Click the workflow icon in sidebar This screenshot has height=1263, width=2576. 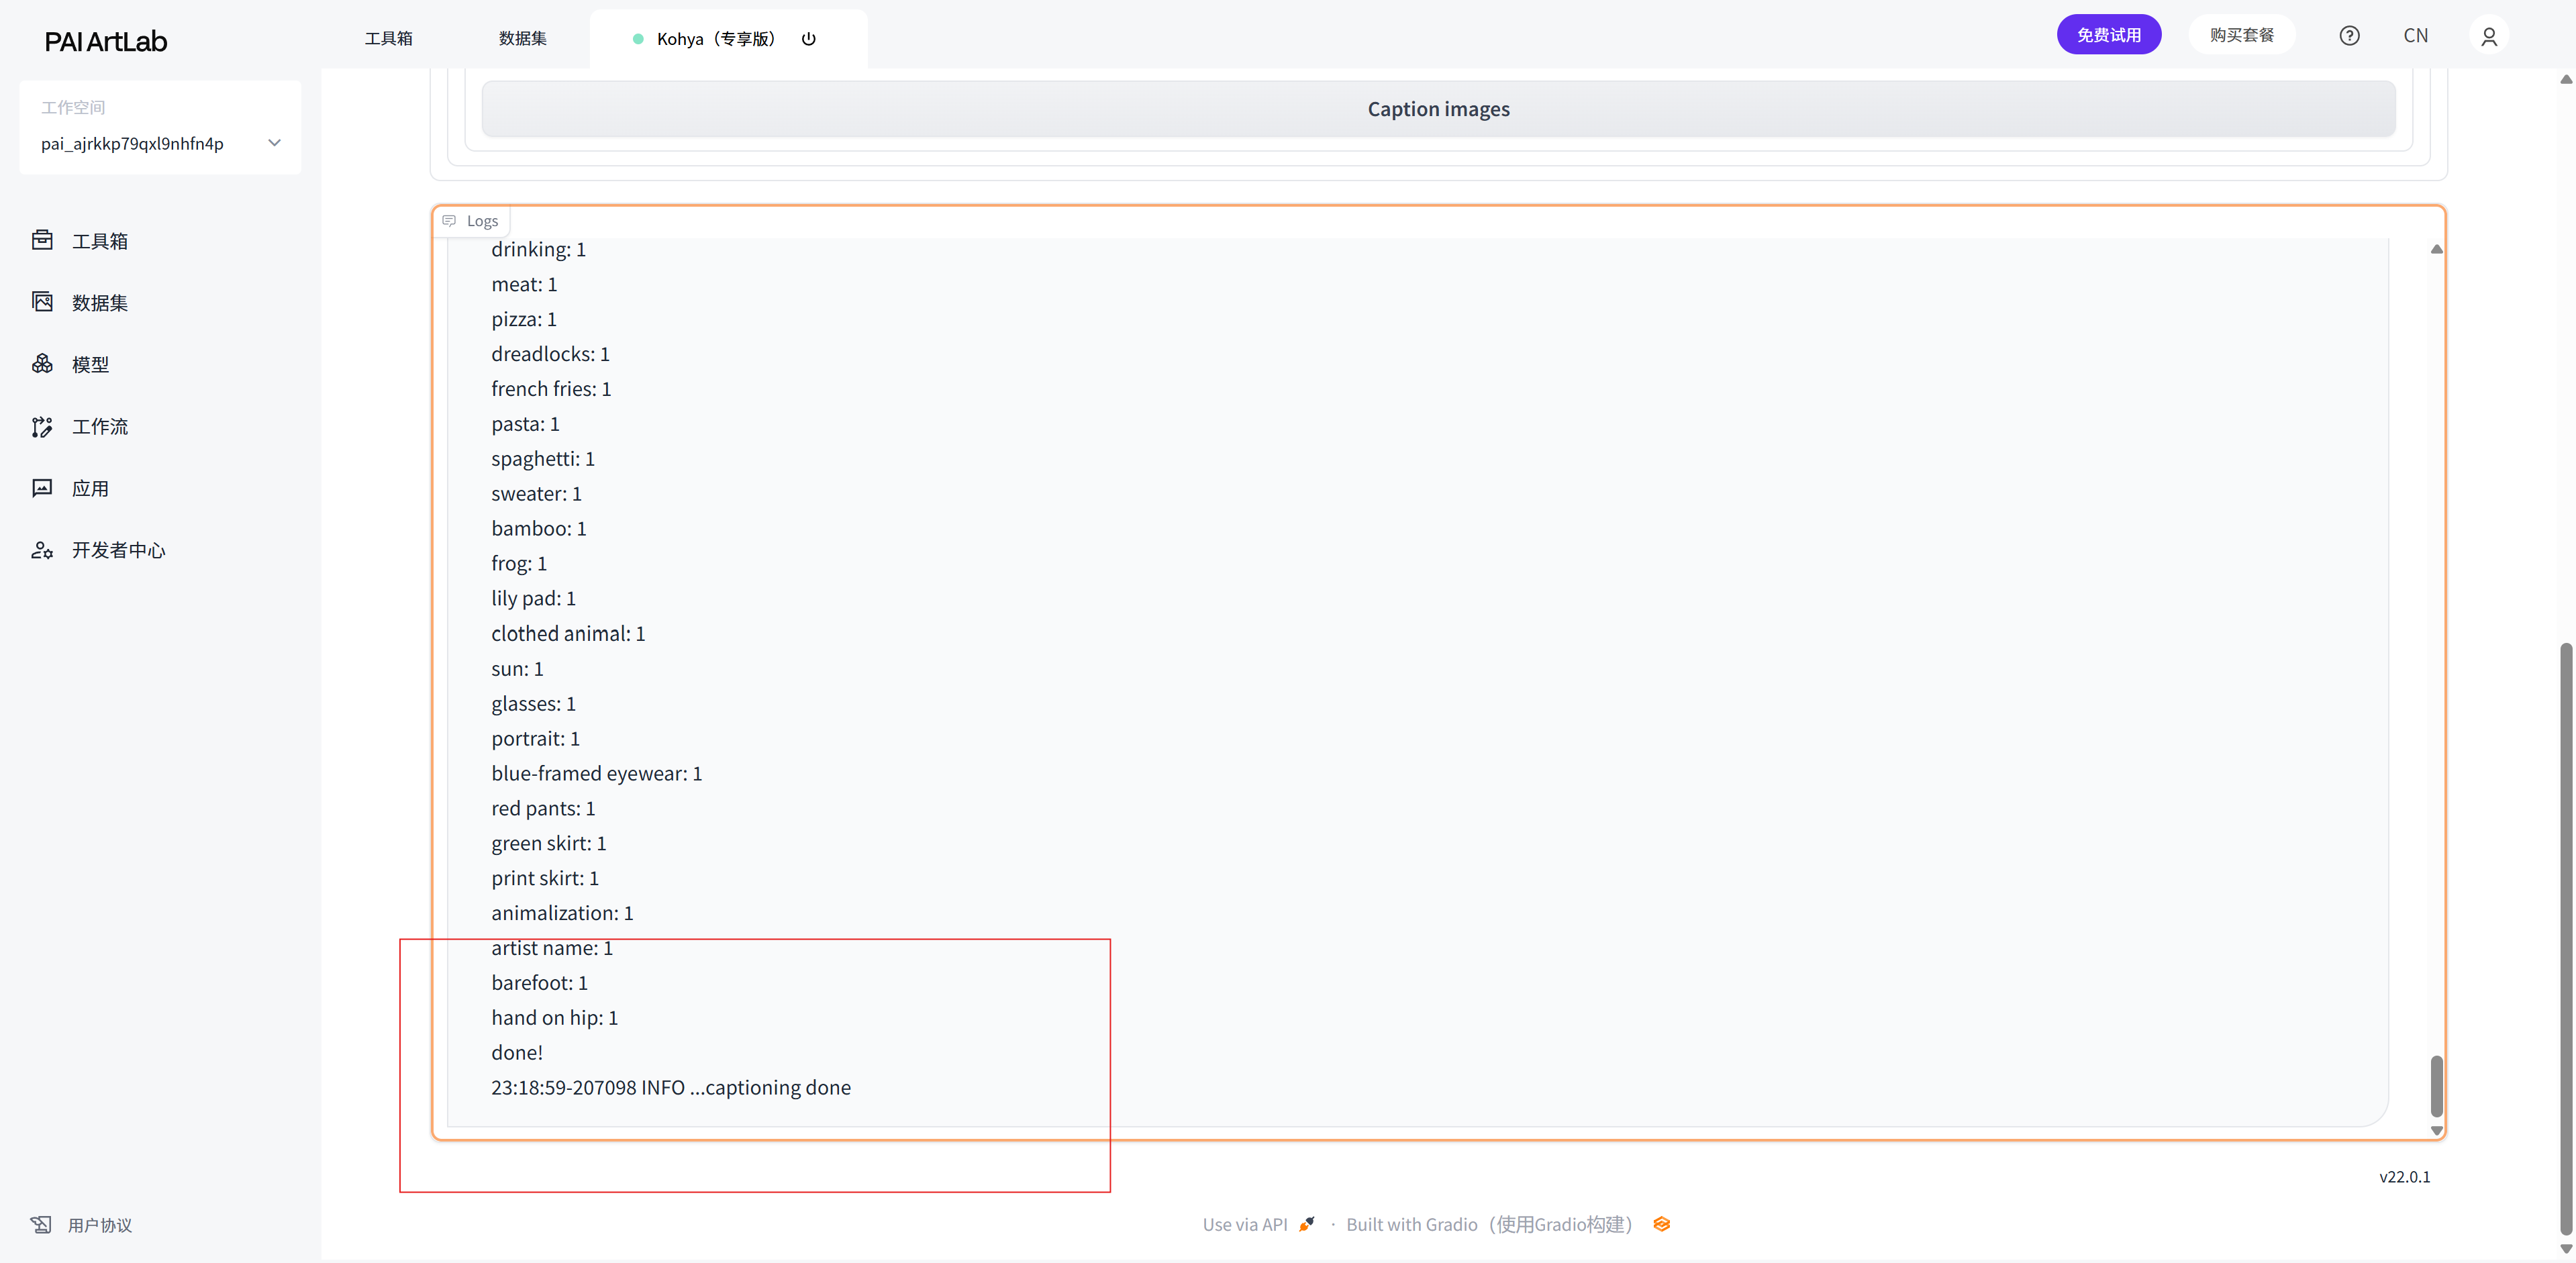coord(42,427)
